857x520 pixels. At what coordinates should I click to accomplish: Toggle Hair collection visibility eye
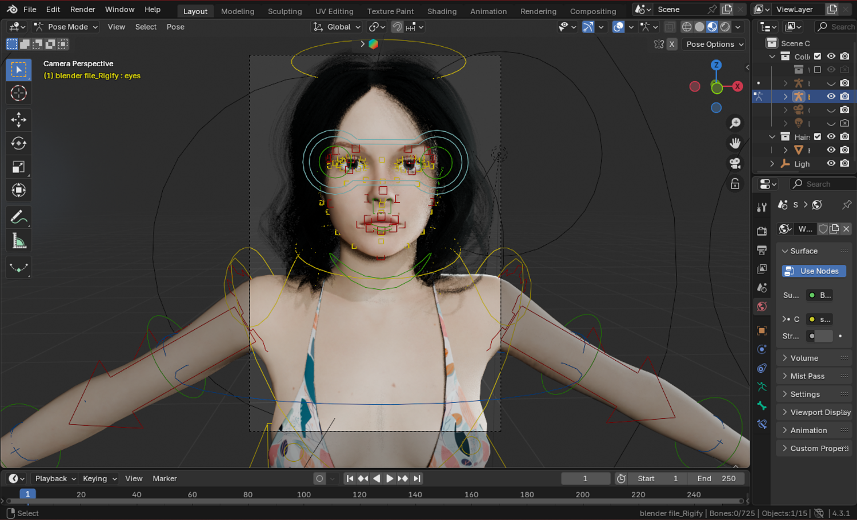pyautogui.click(x=831, y=136)
